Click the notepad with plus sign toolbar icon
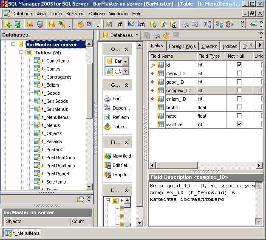 coord(119,24)
